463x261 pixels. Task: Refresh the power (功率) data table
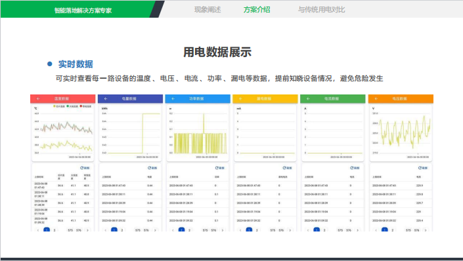pos(220,168)
